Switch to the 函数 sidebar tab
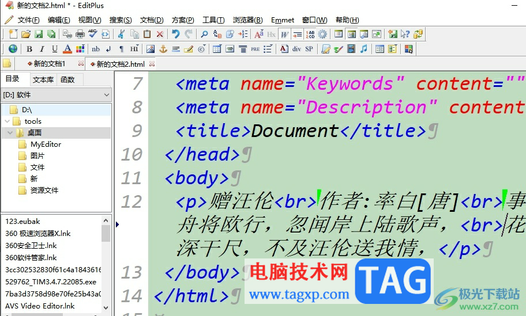526x316 pixels. tap(67, 79)
